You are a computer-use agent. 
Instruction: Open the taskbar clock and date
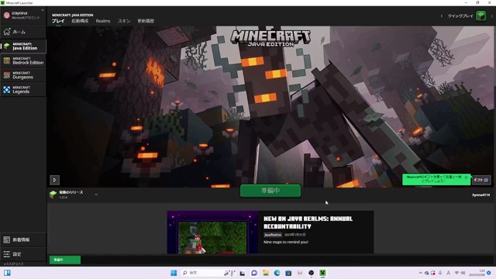477,273
